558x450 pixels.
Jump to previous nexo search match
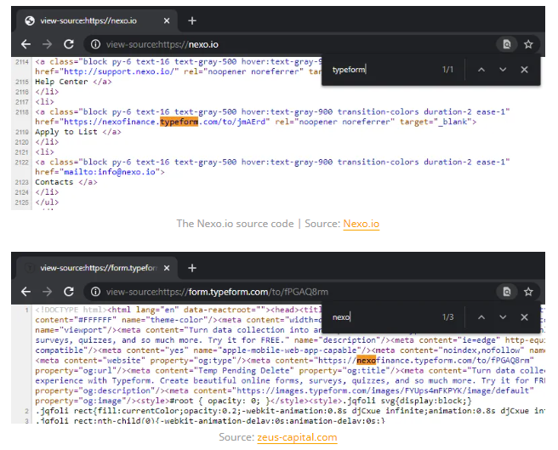tap(481, 316)
